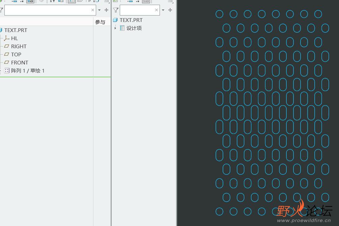Select the 设计项 tree item
The width and height of the screenshot is (339, 226).
pos(134,28)
